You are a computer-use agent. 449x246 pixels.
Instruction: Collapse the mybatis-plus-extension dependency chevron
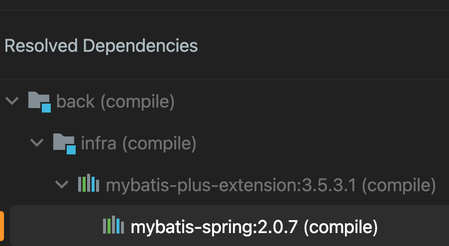62,185
